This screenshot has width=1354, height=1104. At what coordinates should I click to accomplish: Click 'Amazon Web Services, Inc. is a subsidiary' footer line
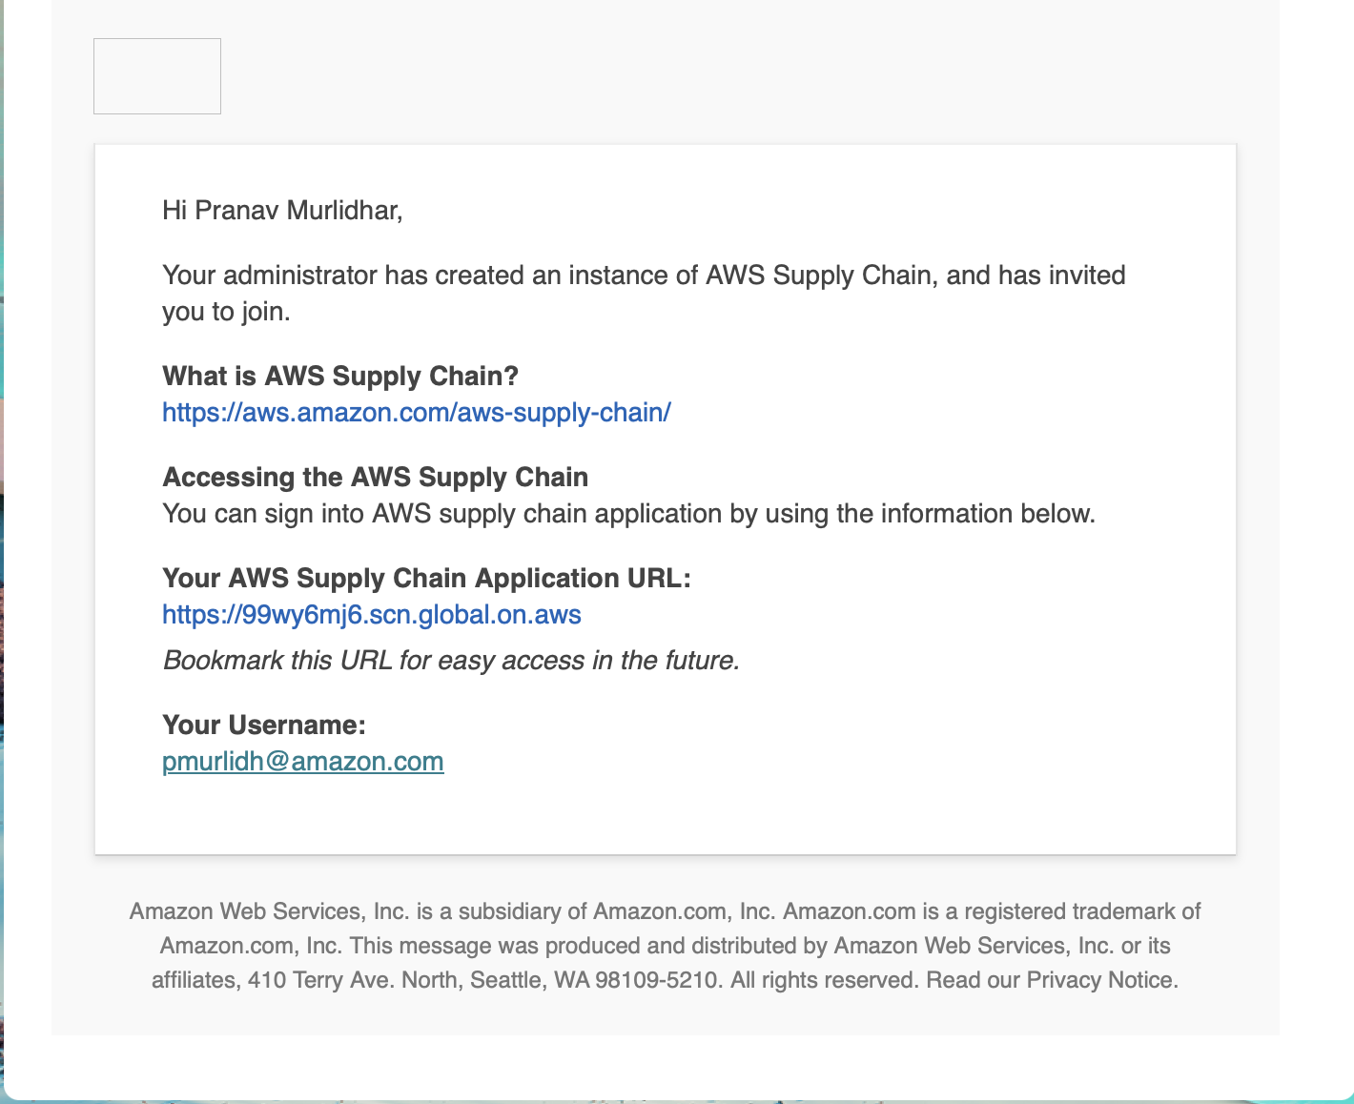click(x=666, y=911)
